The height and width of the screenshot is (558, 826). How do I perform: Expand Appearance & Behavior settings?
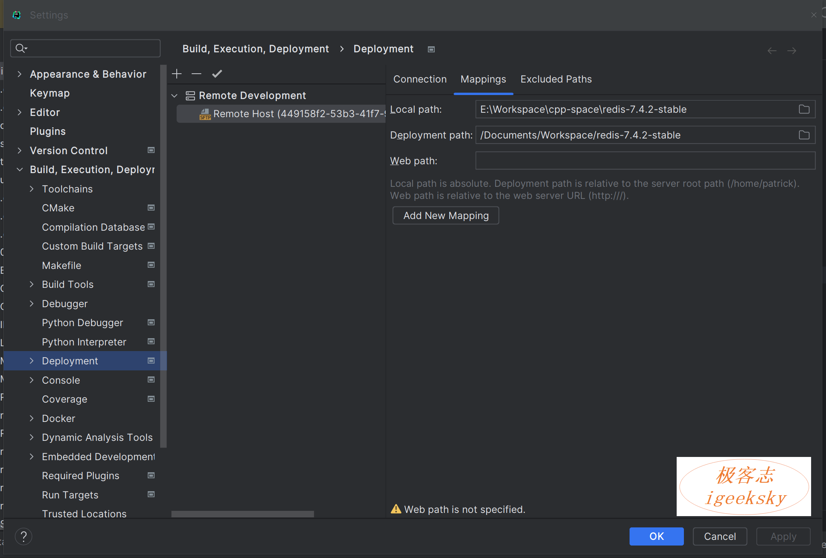point(19,74)
